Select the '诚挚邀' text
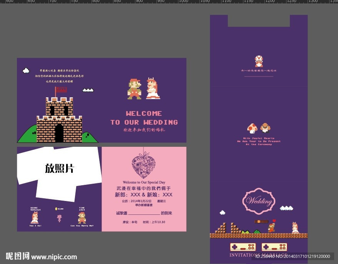Viewport: 338px width, 264px height. click(x=122, y=213)
